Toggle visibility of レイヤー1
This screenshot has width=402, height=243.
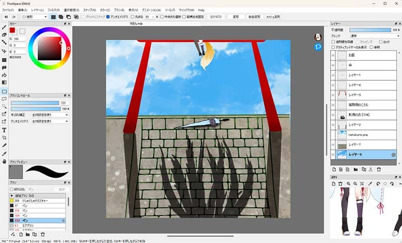click(333, 75)
